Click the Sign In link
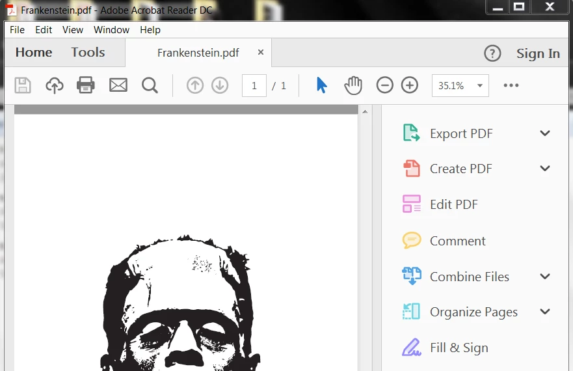573x371 pixels. coord(538,53)
